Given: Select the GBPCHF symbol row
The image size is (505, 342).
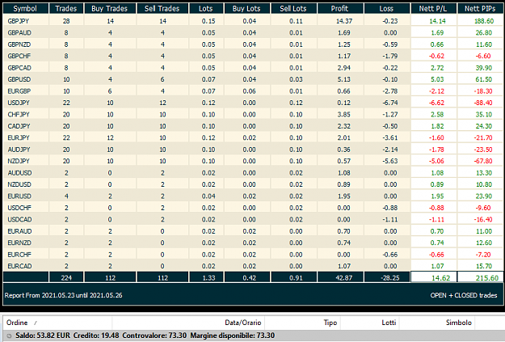Looking at the screenshot, I should tap(253, 56).
